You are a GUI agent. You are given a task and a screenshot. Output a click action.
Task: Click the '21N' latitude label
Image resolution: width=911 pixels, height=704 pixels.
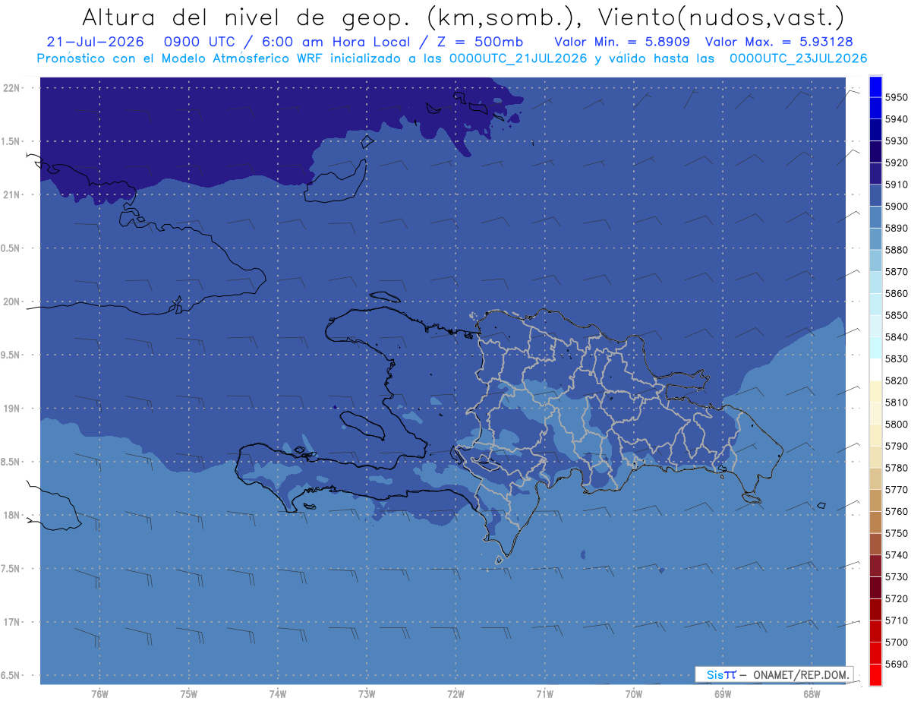click(12, 195)
